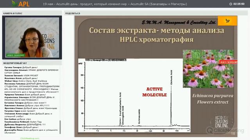Click the chat message from Ens Lorina

(18, 119)
